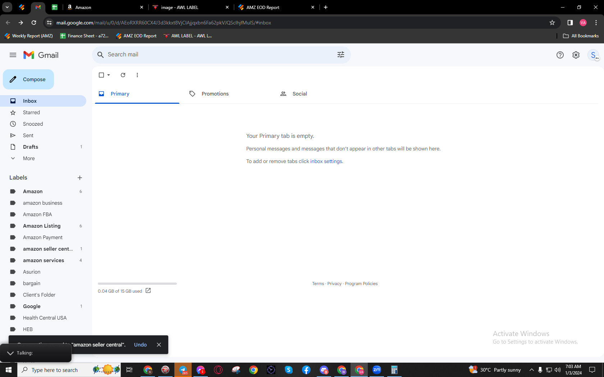
Task: Open the Drafts folder
Action: (x=43, y=147)
